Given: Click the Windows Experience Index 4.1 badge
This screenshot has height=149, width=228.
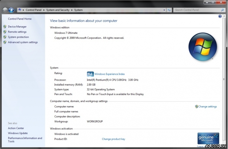Looking at the screenshot, I should 90,74.
